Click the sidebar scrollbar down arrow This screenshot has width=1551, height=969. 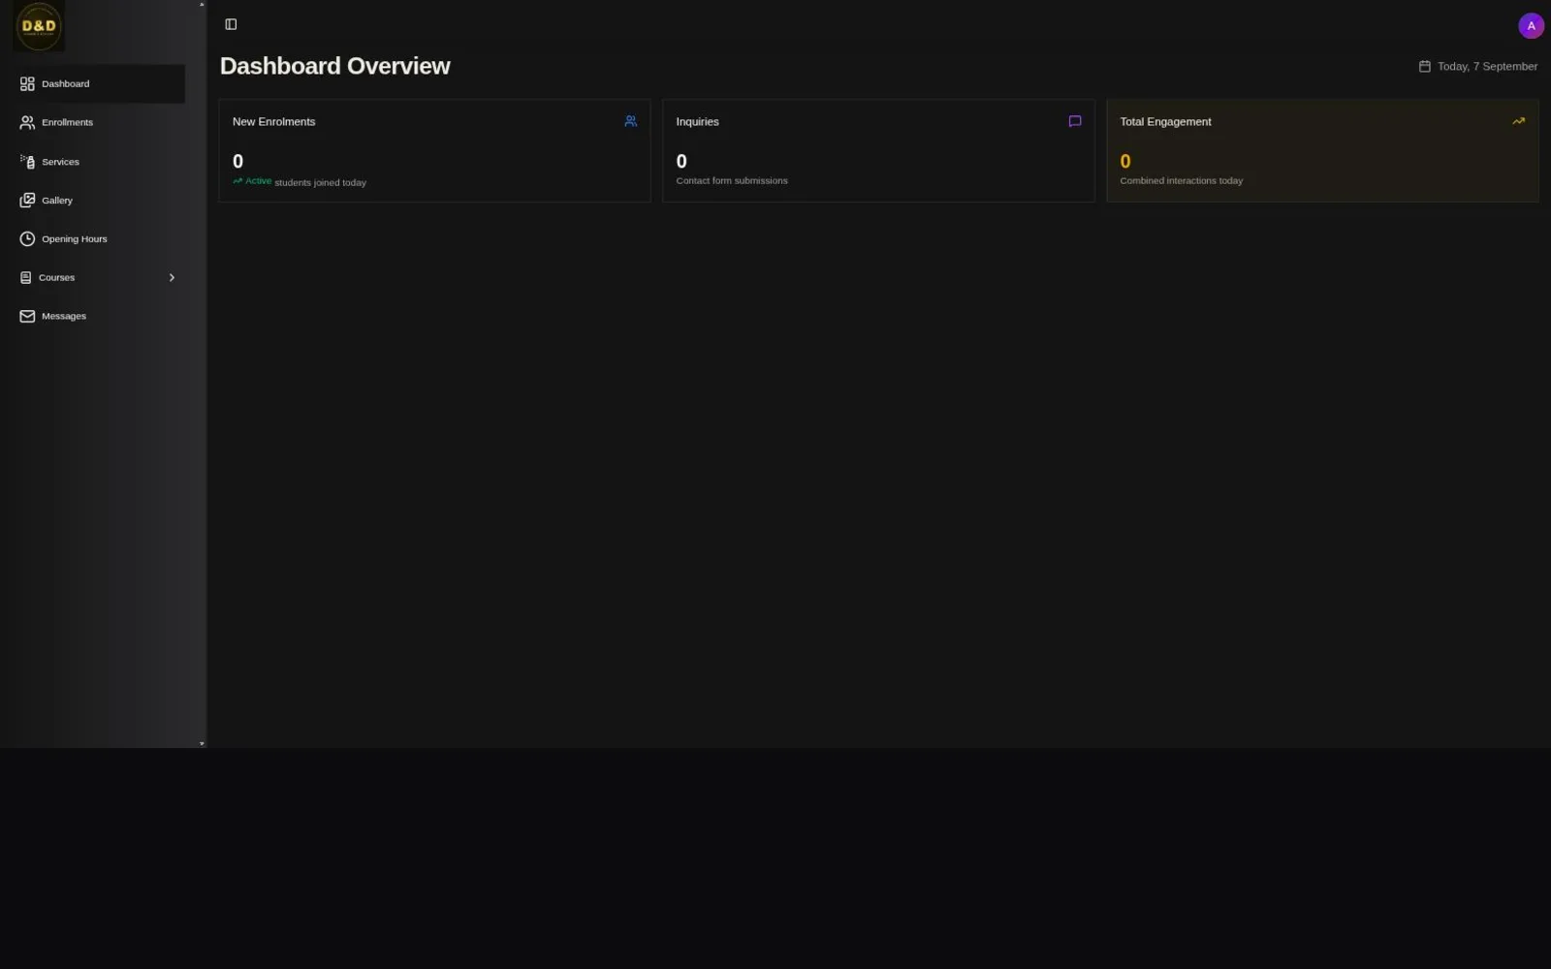[x=202, y=744]
